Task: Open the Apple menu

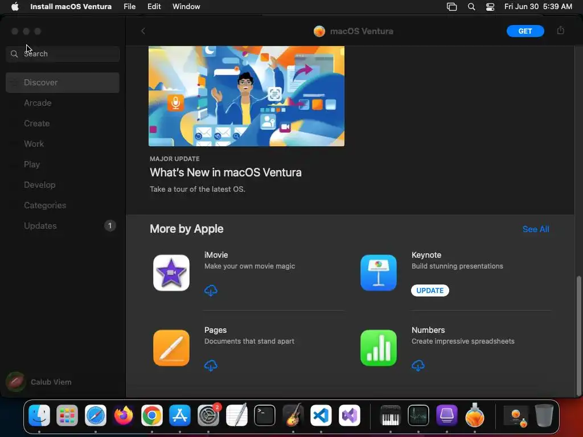Action: coord(15,6)
